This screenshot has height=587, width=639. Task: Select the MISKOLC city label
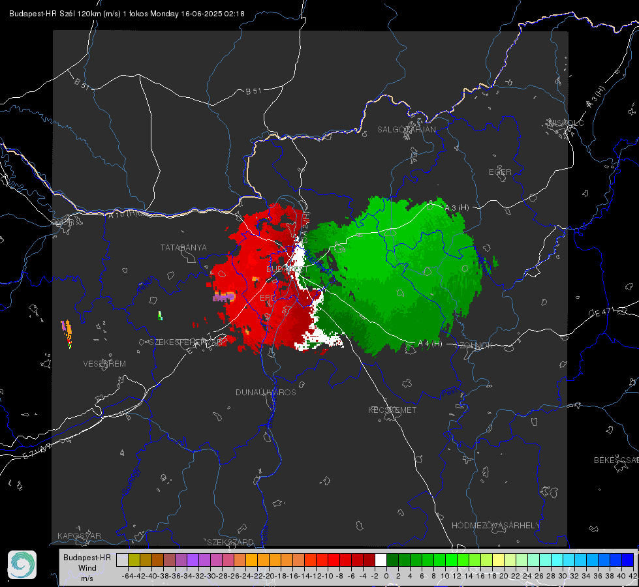pos(566,123)
